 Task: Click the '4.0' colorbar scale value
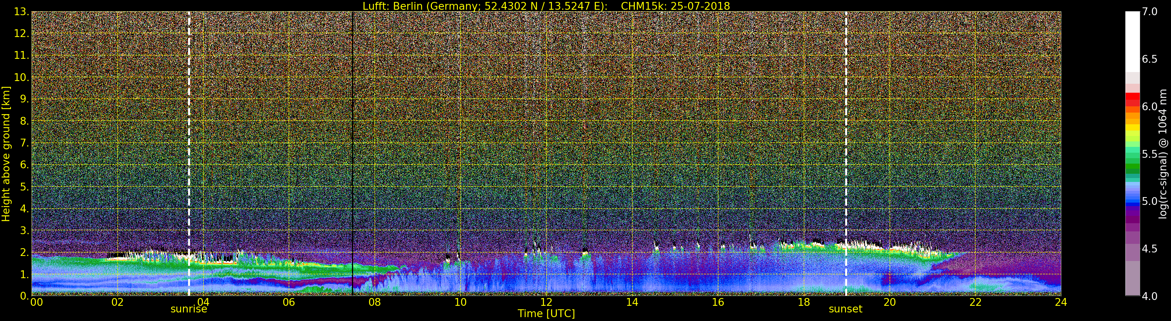1150,296
